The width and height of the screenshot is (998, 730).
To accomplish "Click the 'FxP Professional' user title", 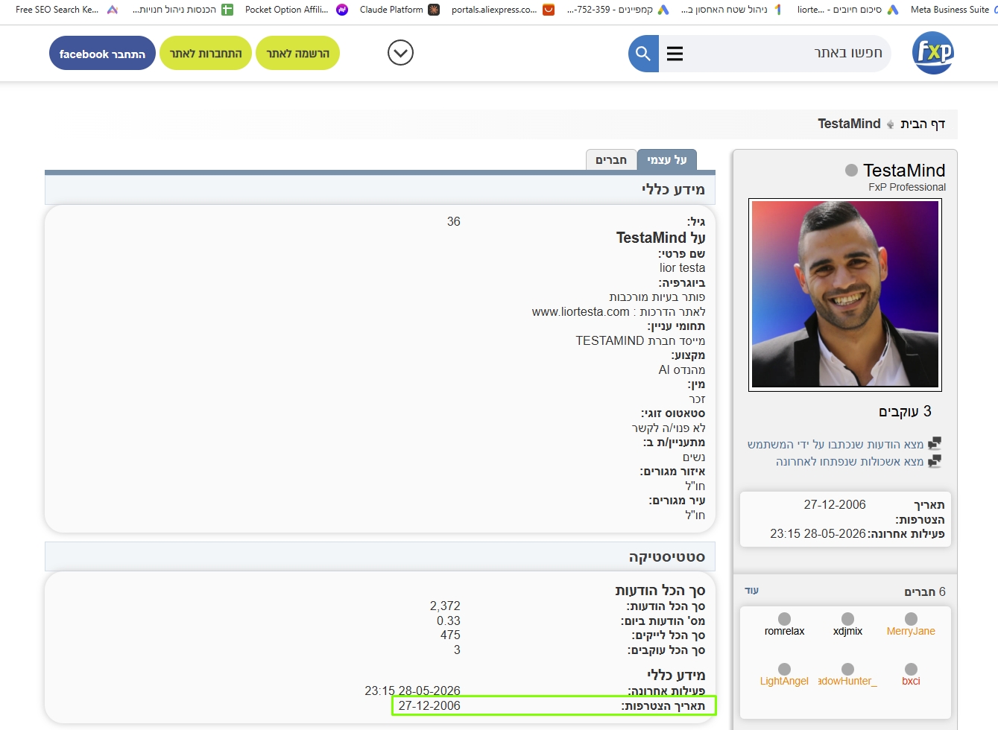I will pyautogui.click(x=907, y=187).
